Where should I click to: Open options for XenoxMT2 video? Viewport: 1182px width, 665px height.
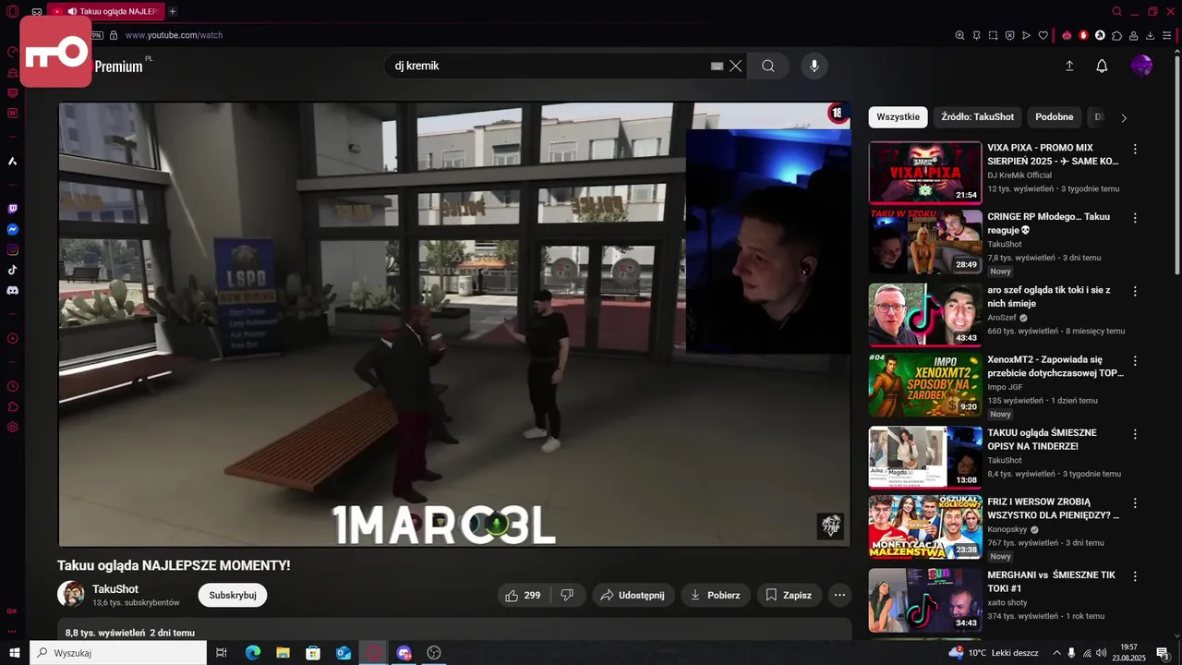tap(1135, 361)
